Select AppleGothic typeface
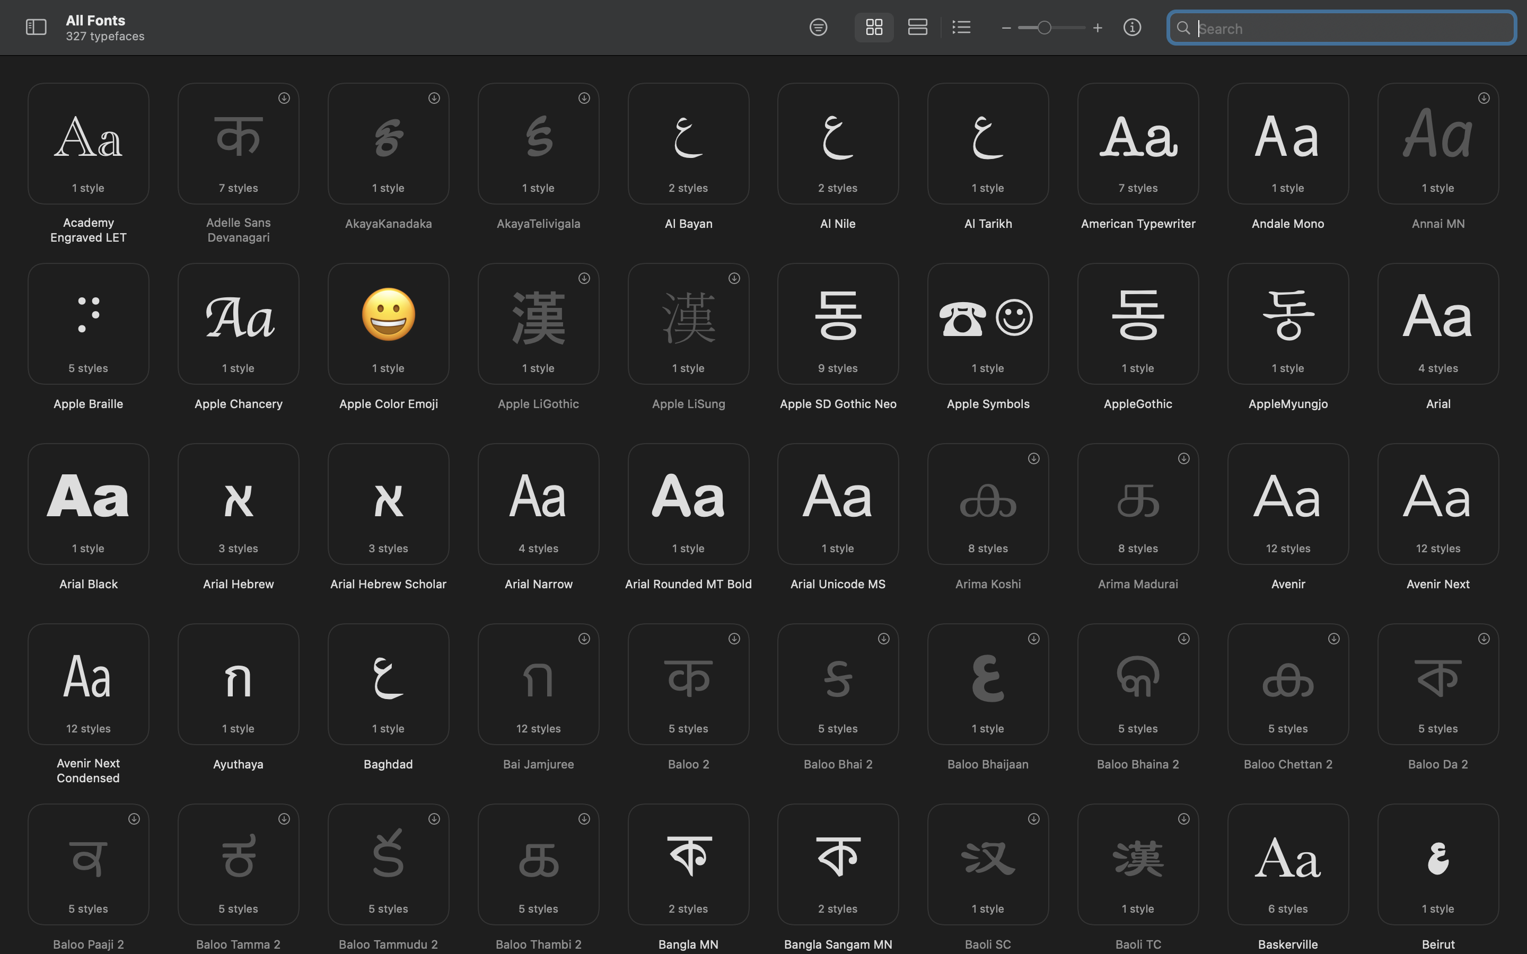The width and height of the screenshot is (1527, 954). pyautogui.click(x=1138, y=324)
